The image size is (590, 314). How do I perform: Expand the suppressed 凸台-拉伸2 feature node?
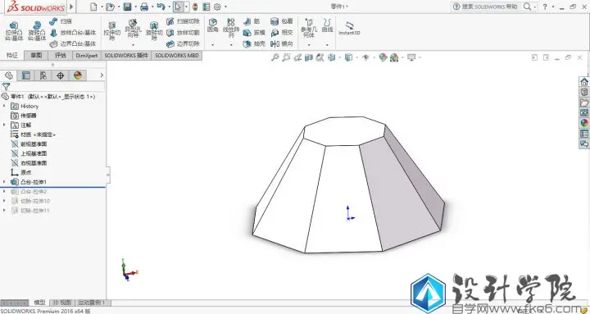tap(5, 191)
